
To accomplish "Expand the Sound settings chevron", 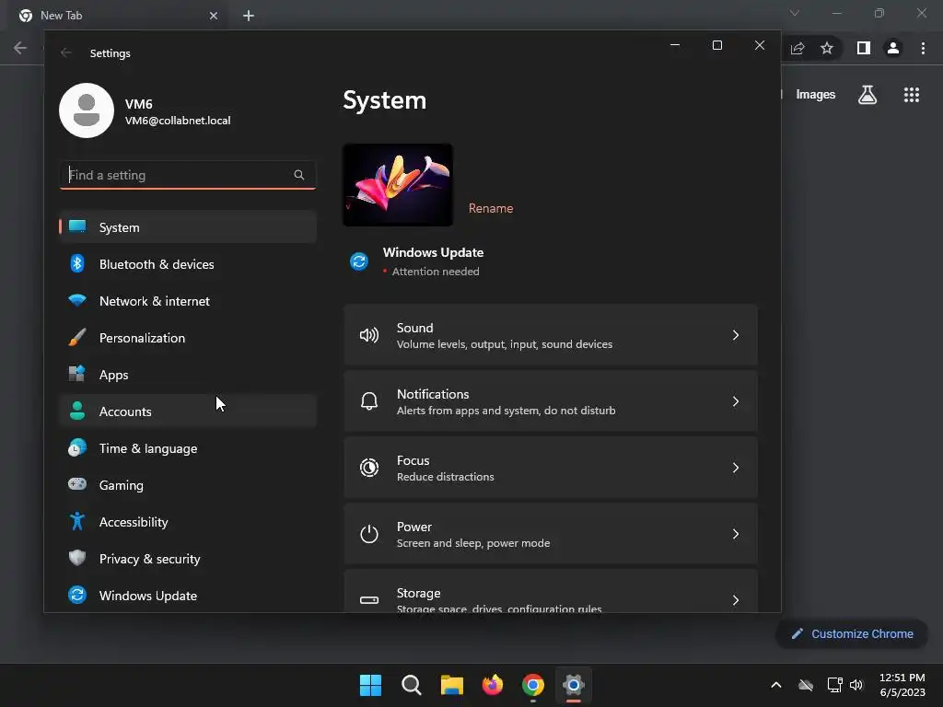I will (736, 335).
